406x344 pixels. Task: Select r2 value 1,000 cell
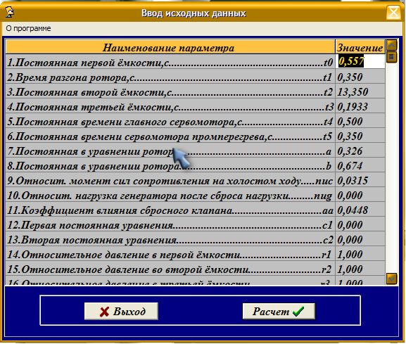(x=360, y=269)
